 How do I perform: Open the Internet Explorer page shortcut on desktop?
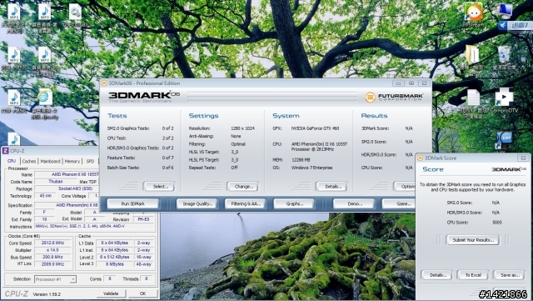[x=44, y=98]
